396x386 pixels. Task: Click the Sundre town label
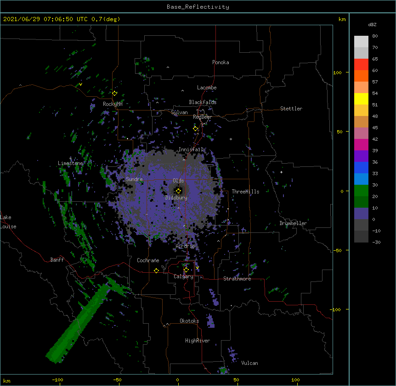point(134,179)
